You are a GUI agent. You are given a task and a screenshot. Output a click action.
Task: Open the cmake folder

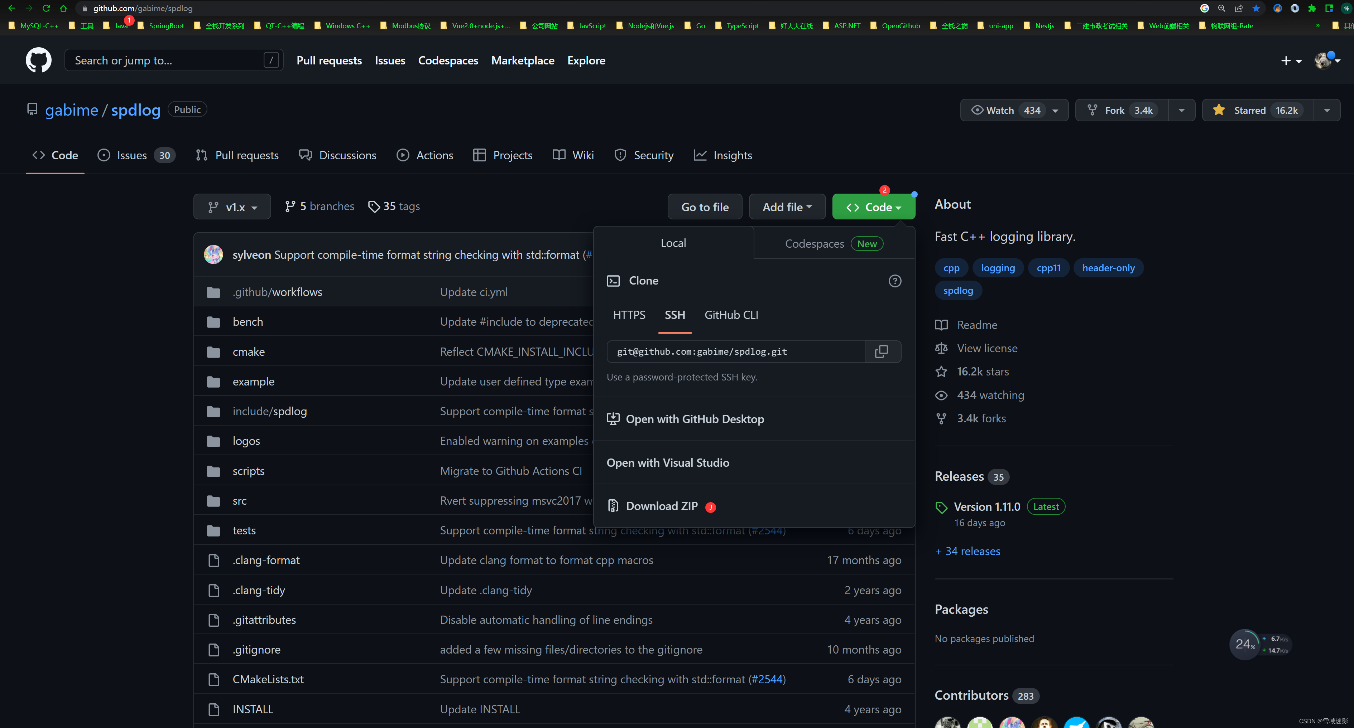pyautogui.click(x=249, y=352)
